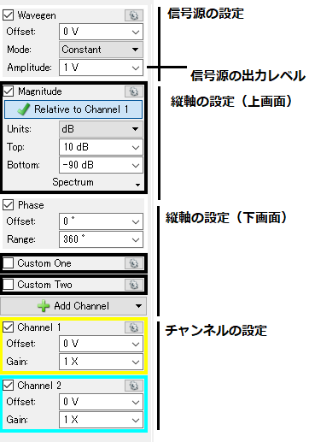Click the Wavegen Amplitude 1 V field
This screenshot has width=309, height=442.
101,68
